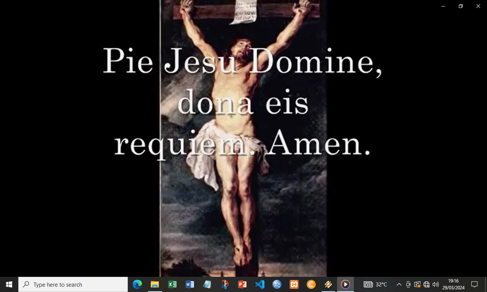Show hidden system tray icons
This screenshot has height=292, width=487.
tap(399, 284)
